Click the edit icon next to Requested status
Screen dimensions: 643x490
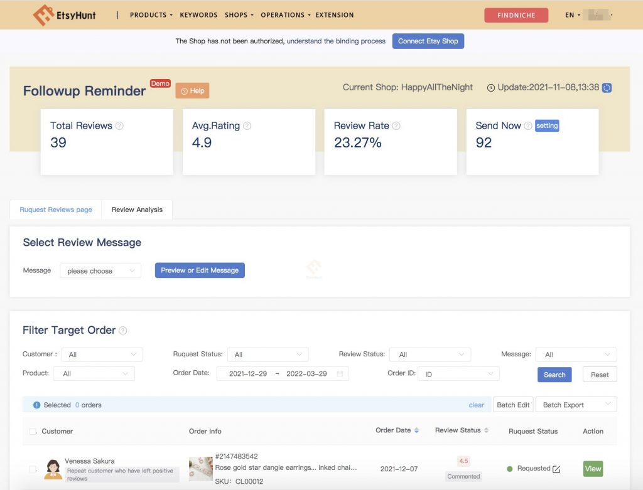[556, 469]
